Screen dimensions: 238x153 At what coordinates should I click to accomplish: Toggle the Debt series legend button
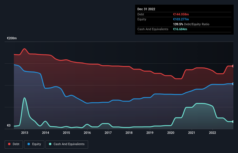[x=14, y=144]
